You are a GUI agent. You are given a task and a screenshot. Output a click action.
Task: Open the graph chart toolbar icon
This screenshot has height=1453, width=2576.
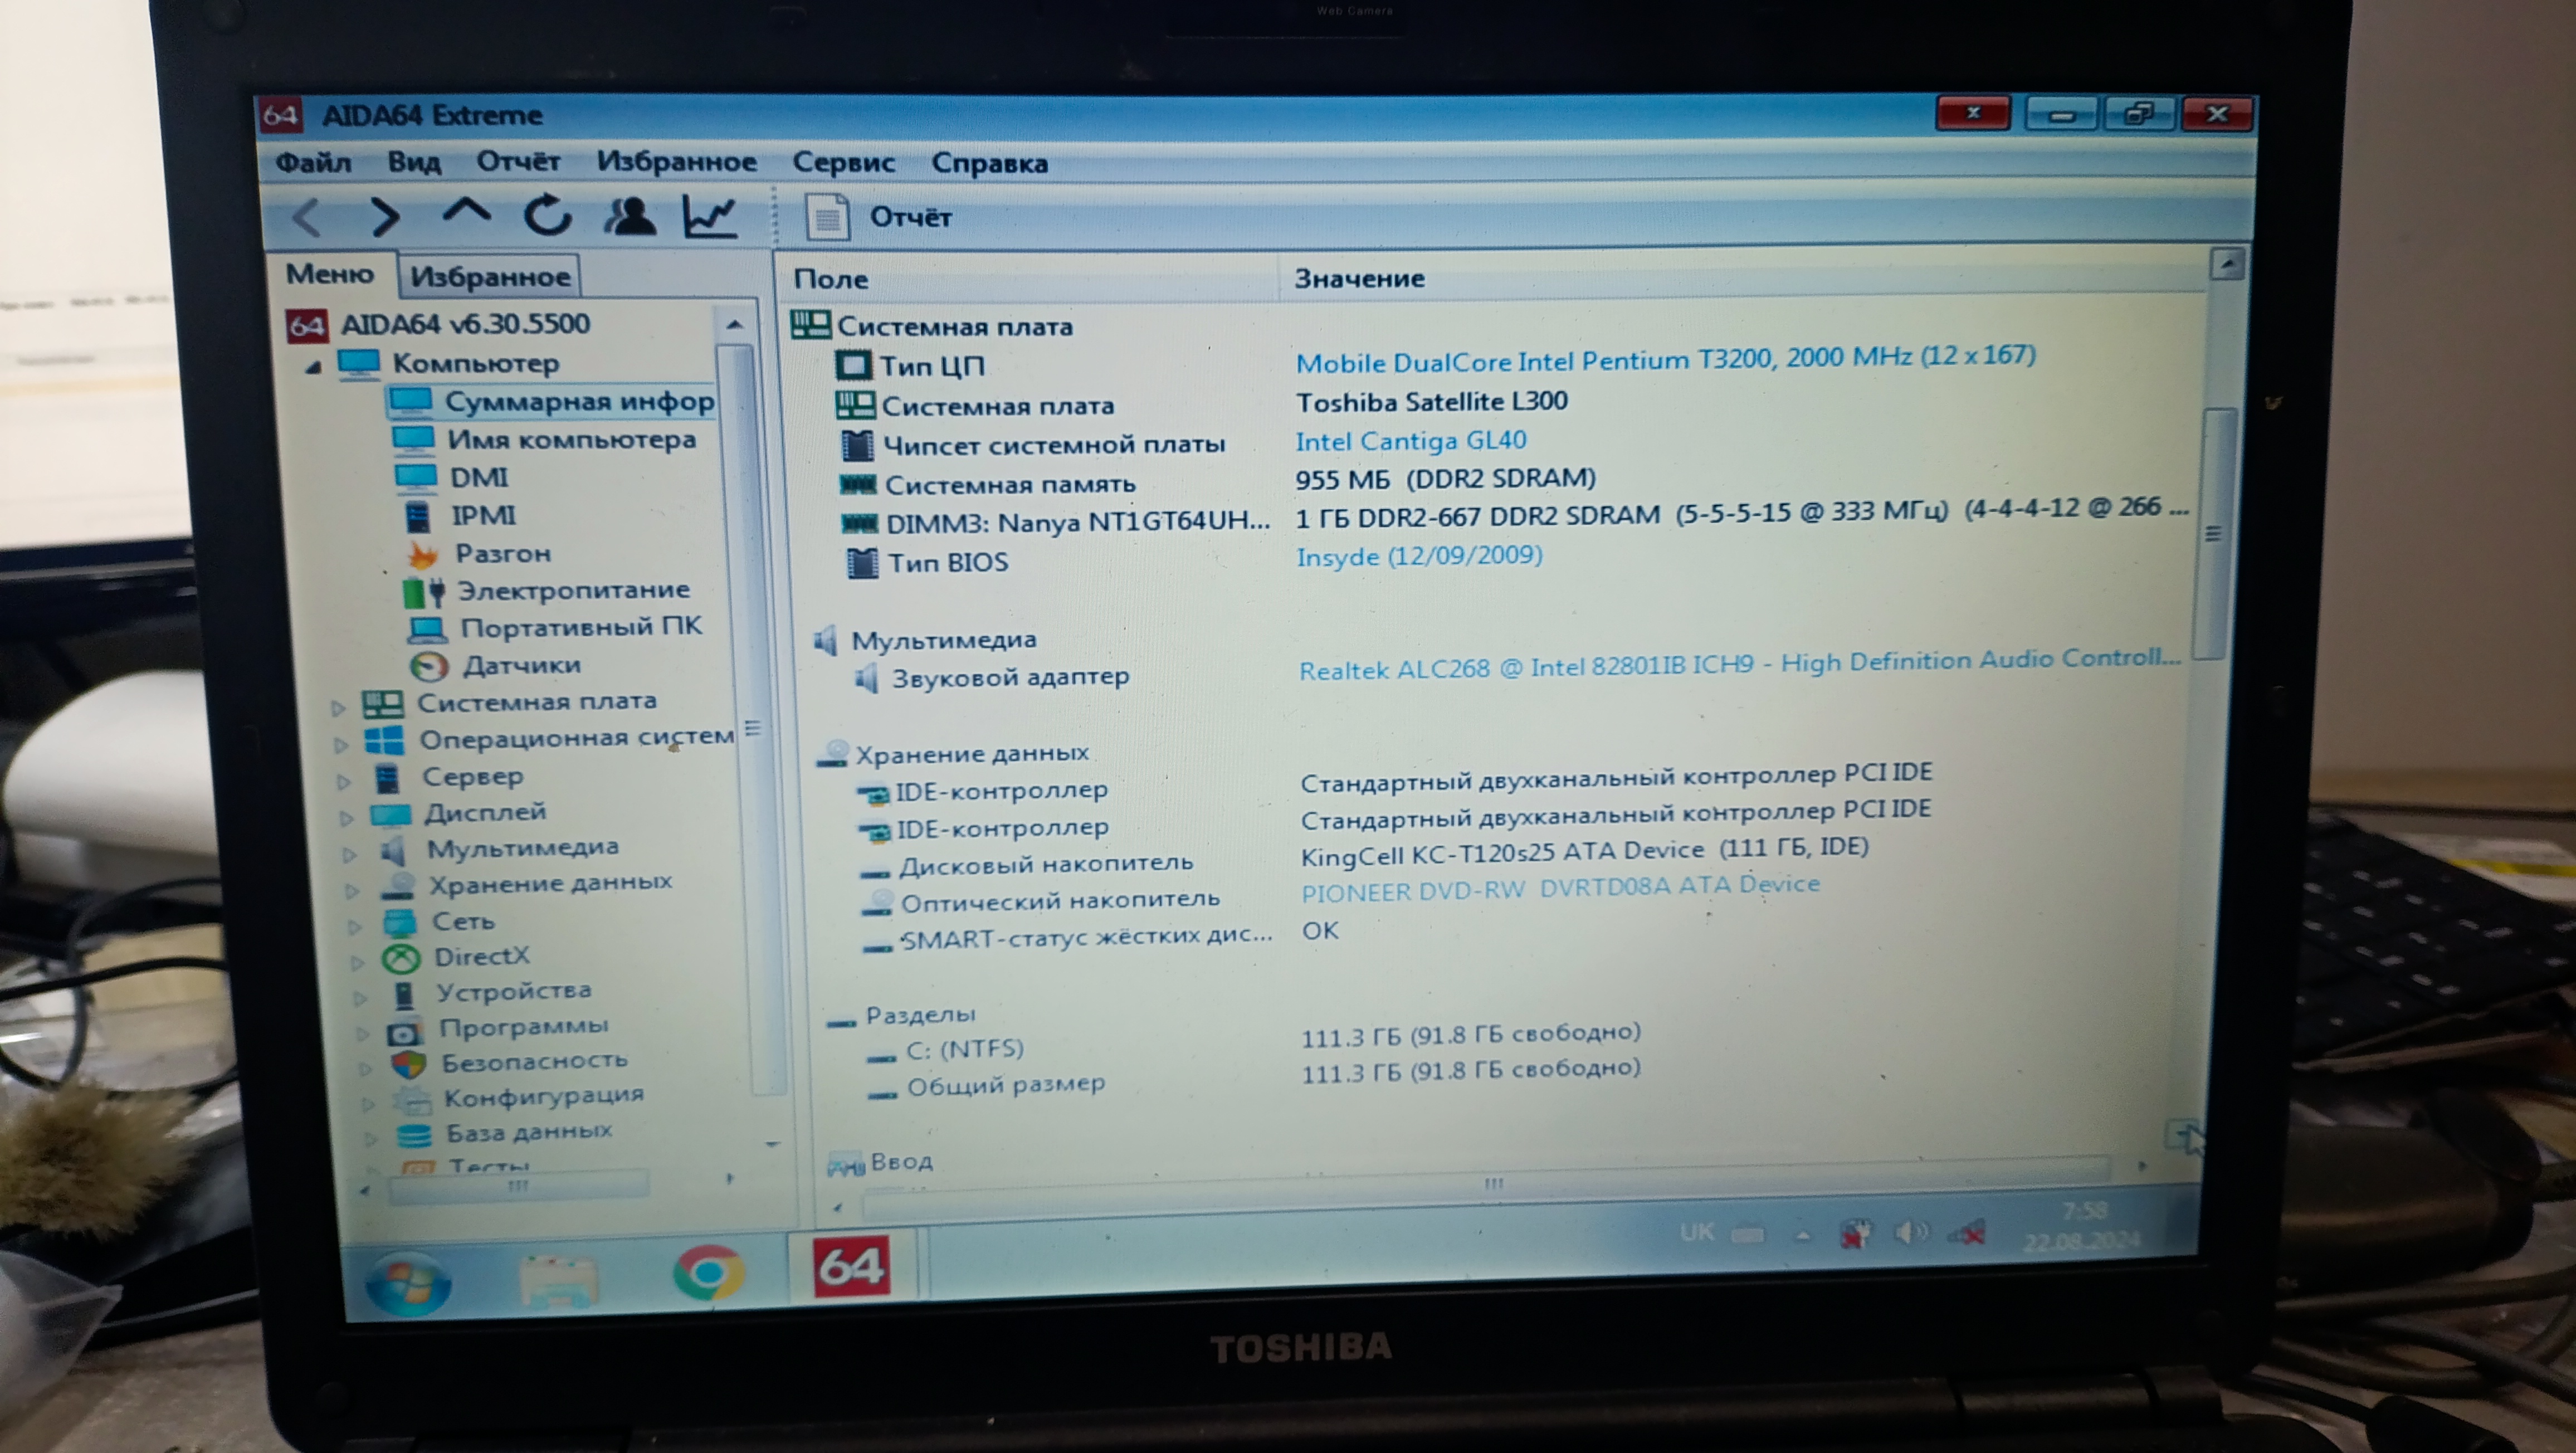[x=710, y=216]
